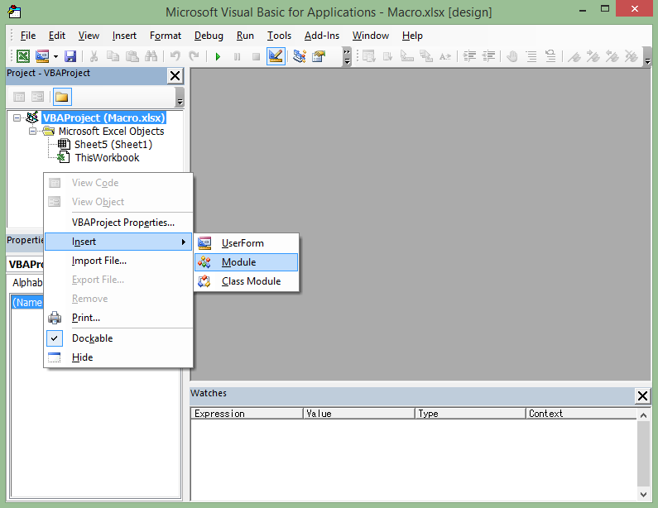Toggle Folders button in Project pane
The image size is (658, 508).
[x=62, y=97]
